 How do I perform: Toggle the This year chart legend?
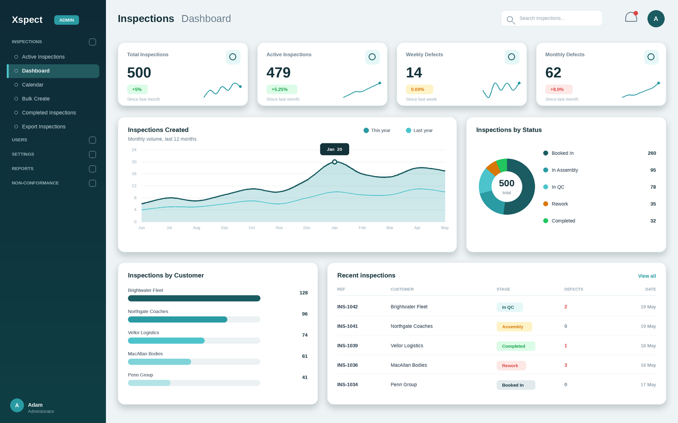[x=377, y=130]
